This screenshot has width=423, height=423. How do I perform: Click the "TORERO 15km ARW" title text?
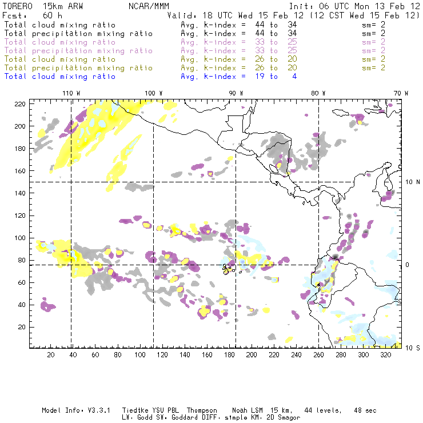(43, 6)
